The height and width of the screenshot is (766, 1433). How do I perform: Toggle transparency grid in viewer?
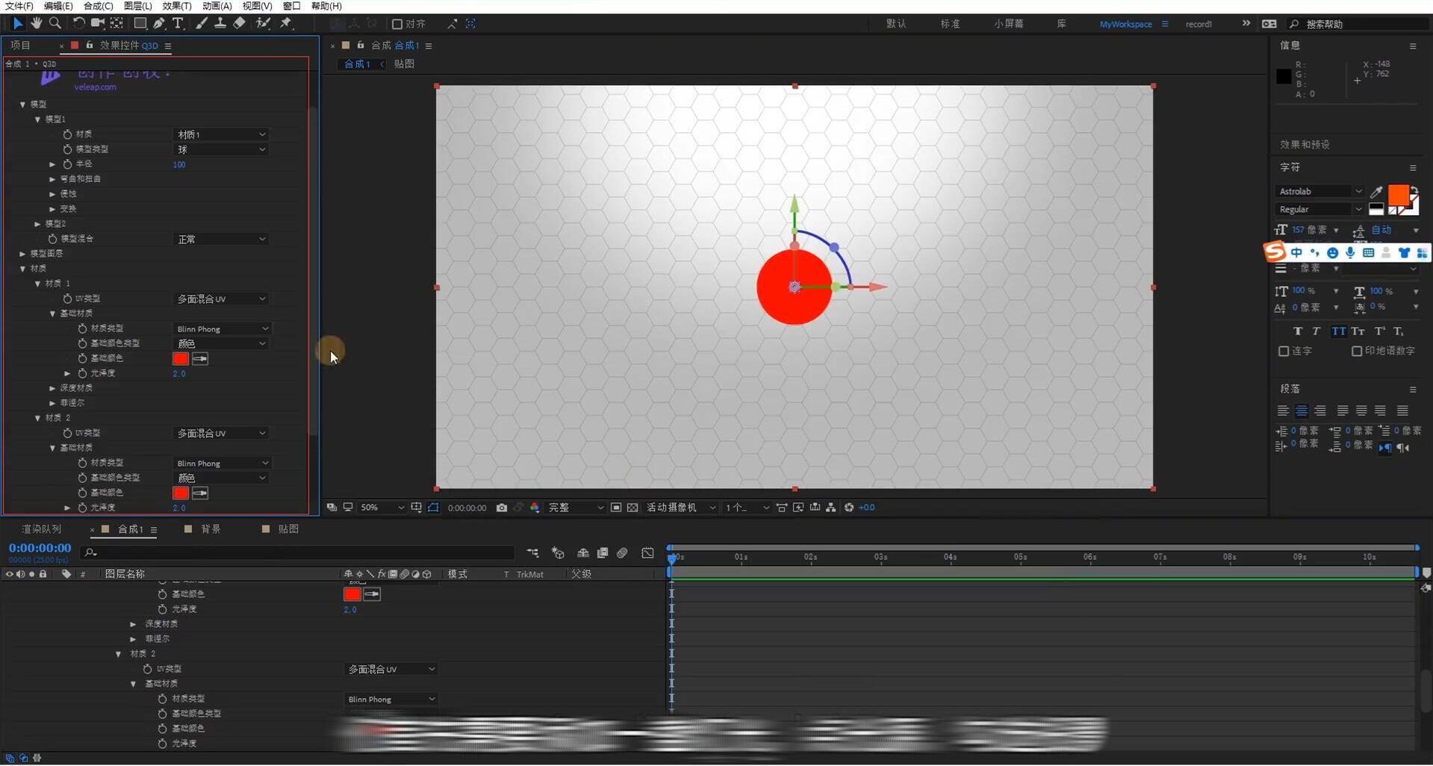pyautogui.click(x=632, y=508)
